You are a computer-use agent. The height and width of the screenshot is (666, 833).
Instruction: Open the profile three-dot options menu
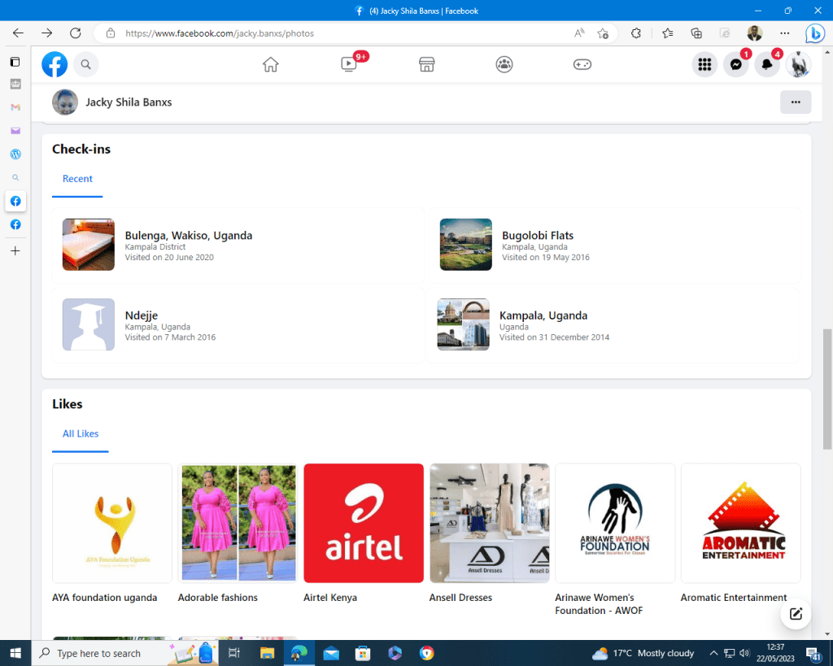(795, 102)
